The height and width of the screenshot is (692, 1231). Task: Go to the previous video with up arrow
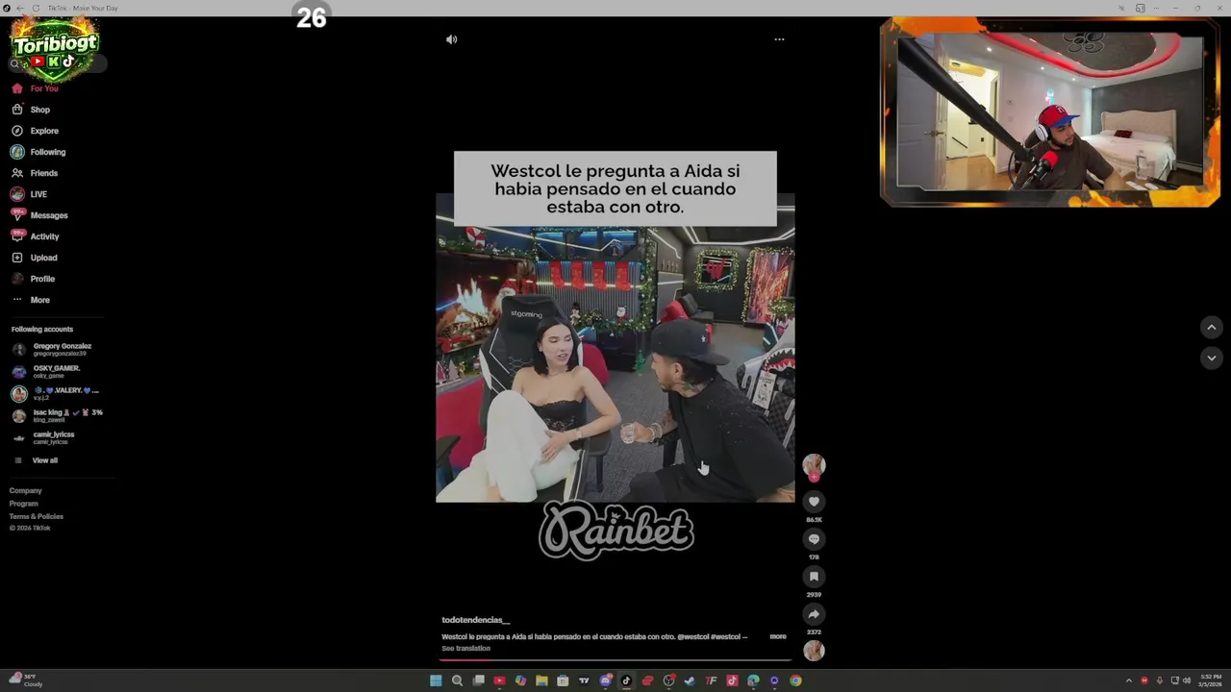pos(1211,328)
